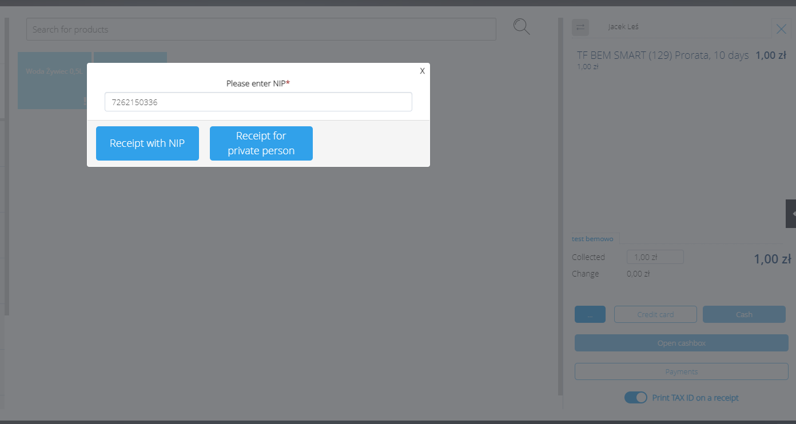Toggle Print TAX ID on a receipt
This screenshot has height=424, width=796.
pyautogui.click(x=635, y=398)
